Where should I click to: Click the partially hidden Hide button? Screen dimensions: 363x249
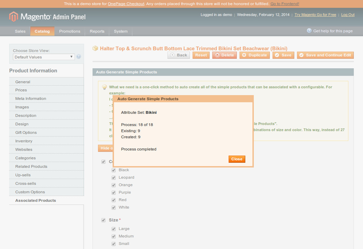[x=105, y=148]
